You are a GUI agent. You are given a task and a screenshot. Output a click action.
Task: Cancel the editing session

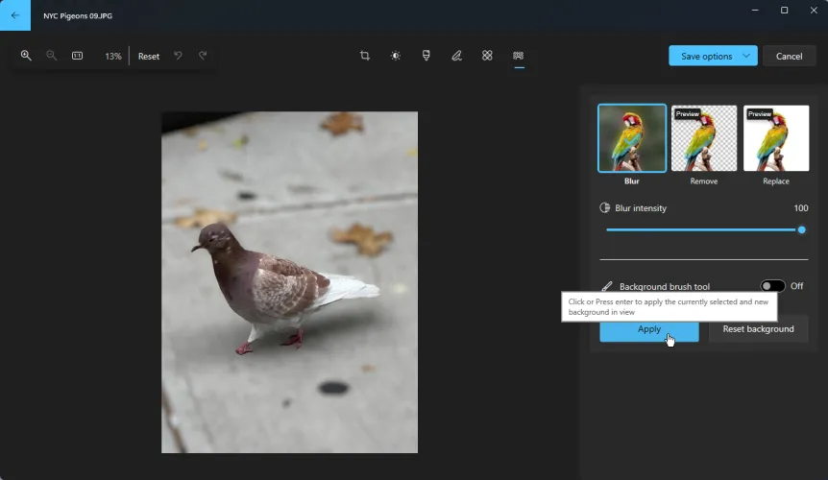click(789, 56)
